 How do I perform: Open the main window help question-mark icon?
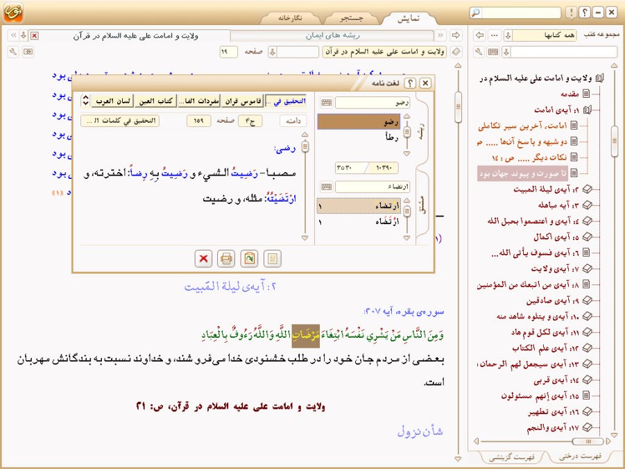point(584,12)
